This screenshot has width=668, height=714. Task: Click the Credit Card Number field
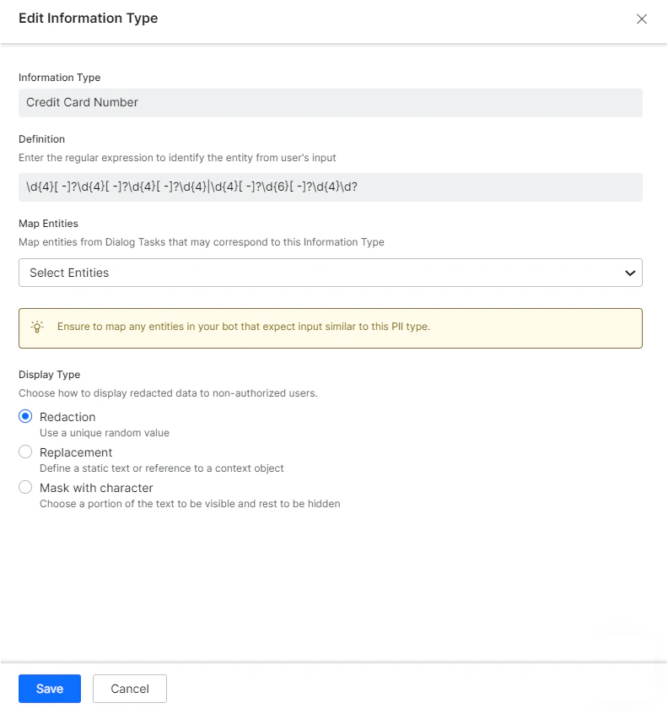[331, 102]
